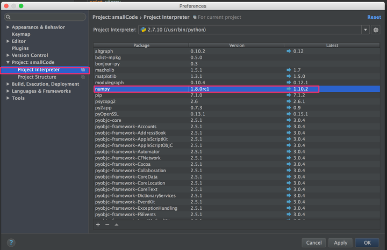The width and height of the screenshot is (387, 250).
Task: Select the numpy package row
Action: point(236,89)
